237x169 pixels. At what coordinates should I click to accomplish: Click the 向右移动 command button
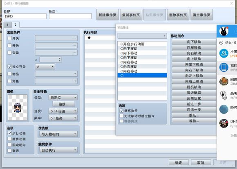(x=194, y=53)
